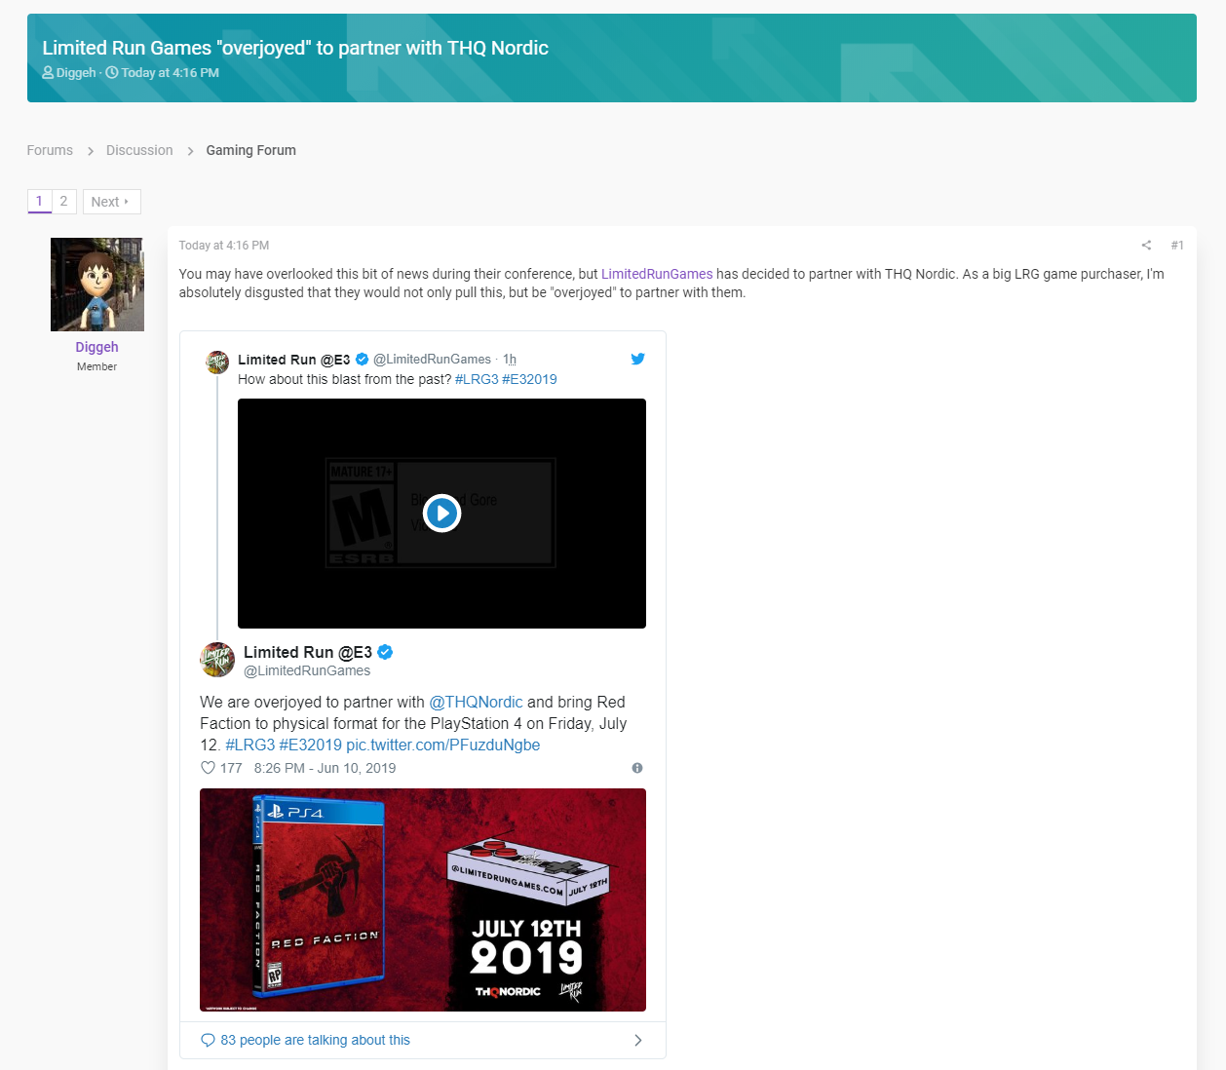The height and width of the screenshot is (1070, 1226).
Task: Click the 1h timestamp in parent tweet
Action: pos(510,360)
